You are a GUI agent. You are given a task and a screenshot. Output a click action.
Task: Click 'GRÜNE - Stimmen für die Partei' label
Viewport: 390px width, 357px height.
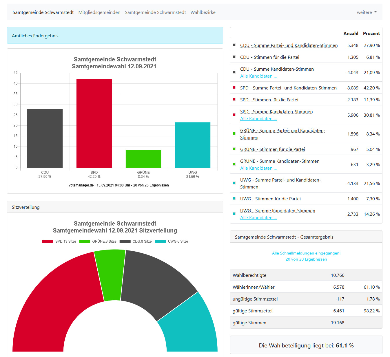click(272, 149)
